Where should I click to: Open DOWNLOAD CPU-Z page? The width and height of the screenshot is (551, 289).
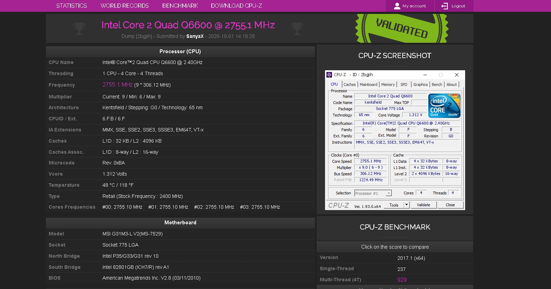pos(236,6)
